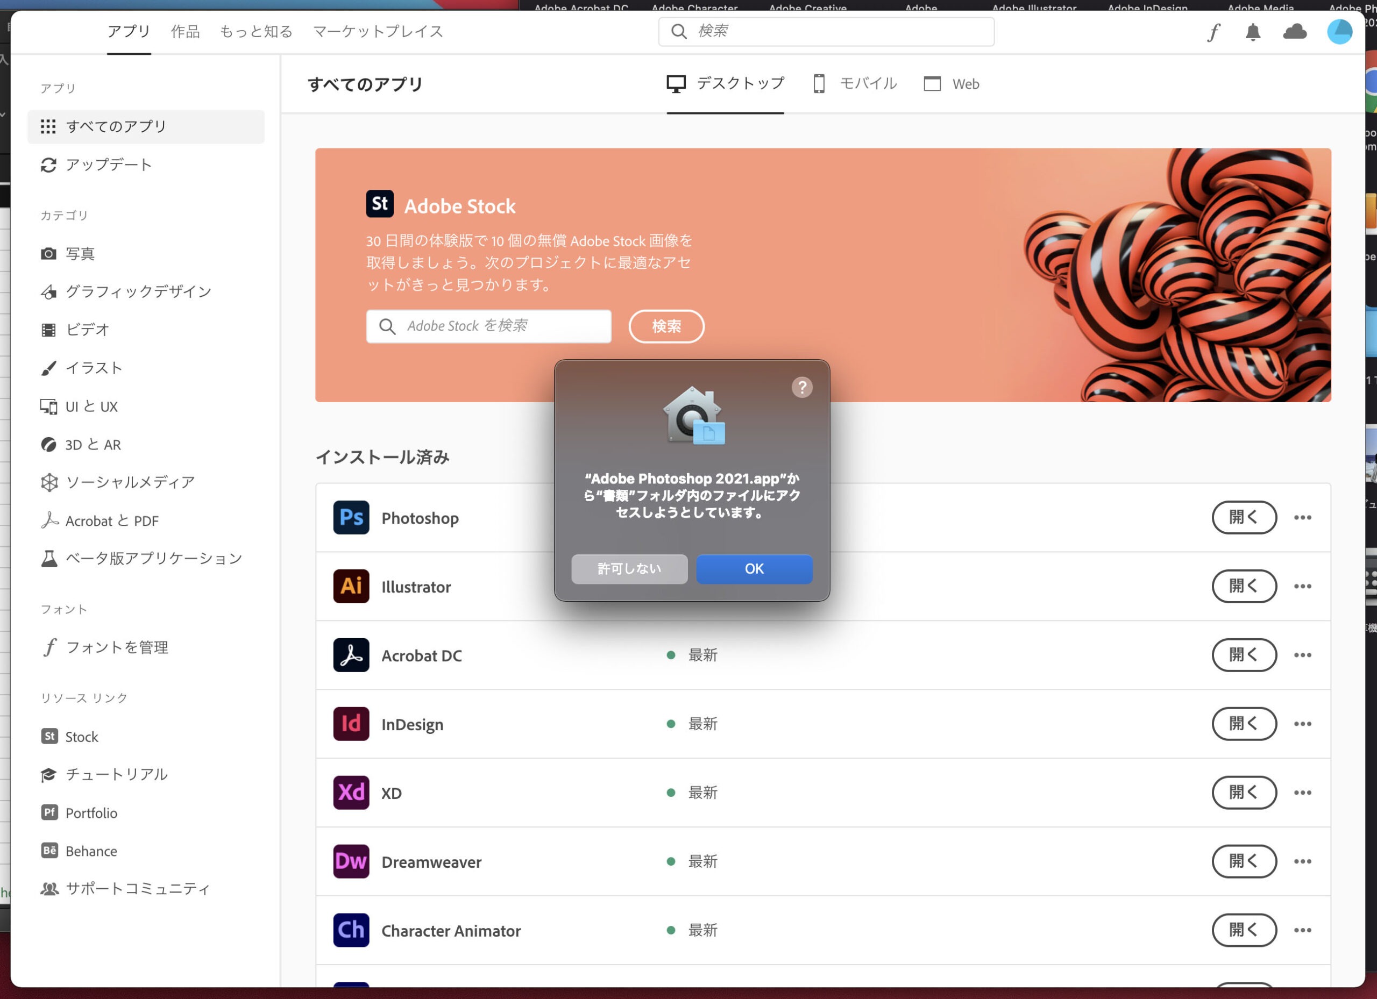Switch to Web platform tab
Image resolution: width=1377 pixels, height=999 pixels.
pyautogui.click(x=951, y=84)
